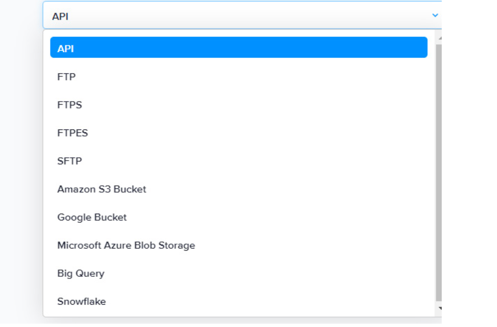Choose the Google cloud bucket entry
The width and height of the screenshot is (497, 327).
[x=92, y=217]
